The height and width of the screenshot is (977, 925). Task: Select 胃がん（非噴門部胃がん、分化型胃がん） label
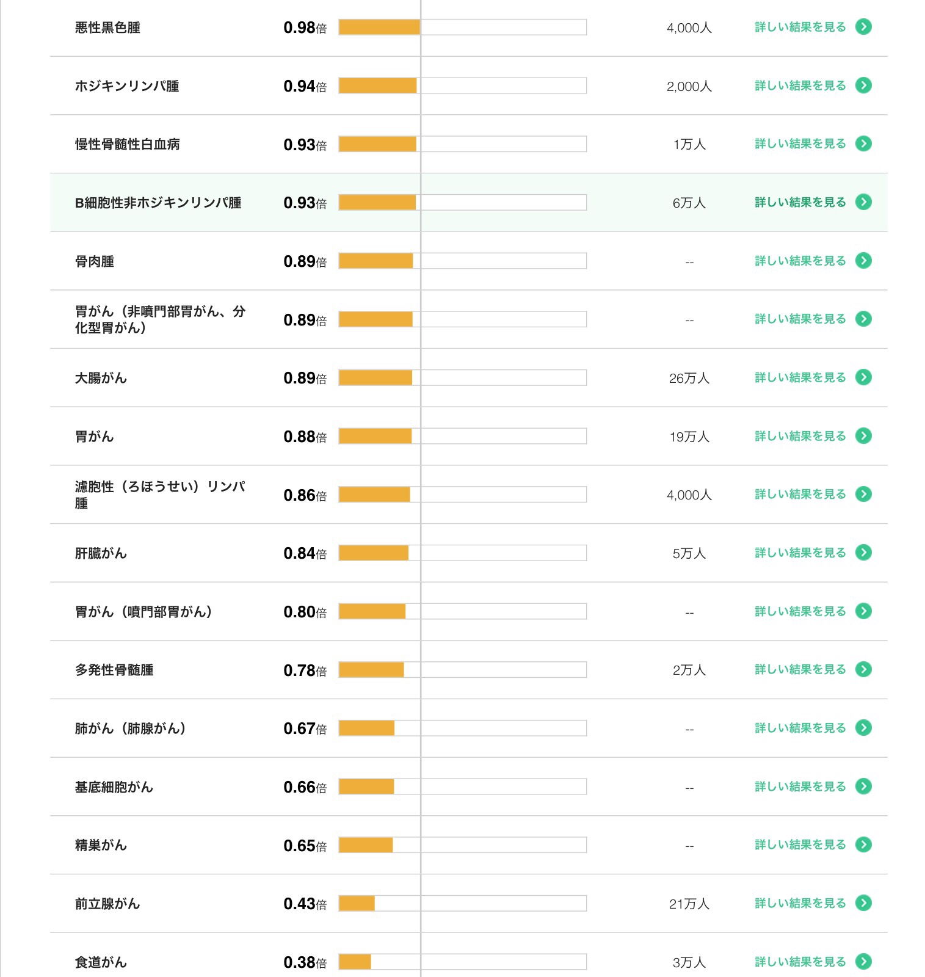click(x=160, y=319)
